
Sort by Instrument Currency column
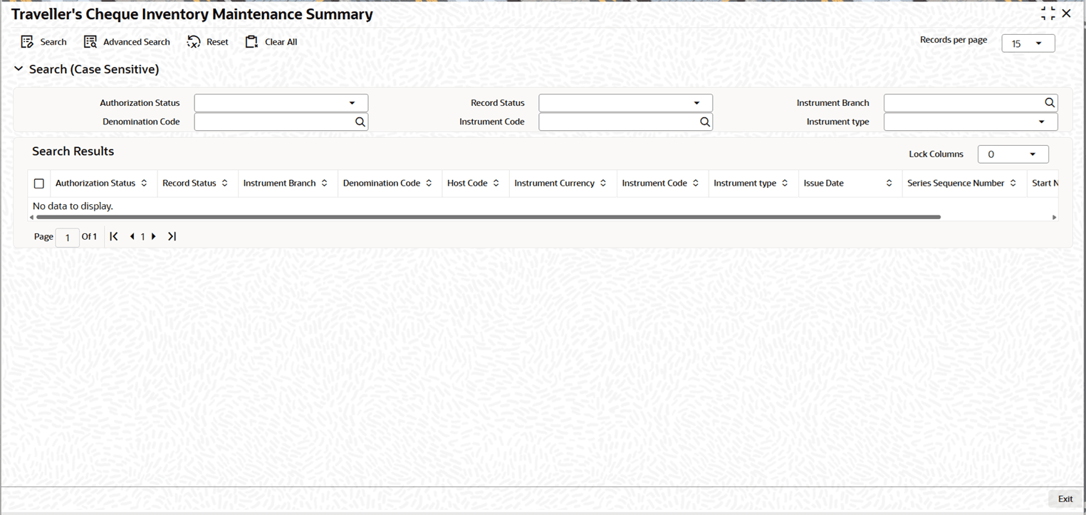click(603, 184)
